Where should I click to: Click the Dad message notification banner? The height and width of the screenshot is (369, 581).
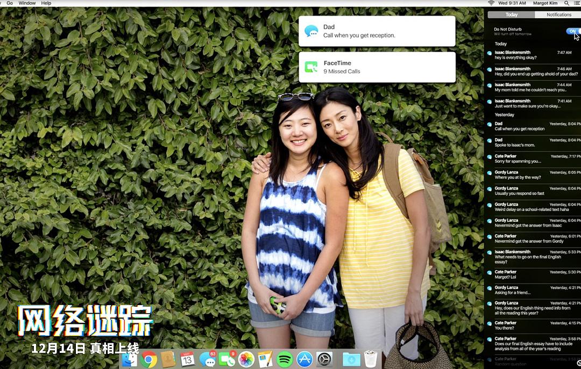coord(377,31)
